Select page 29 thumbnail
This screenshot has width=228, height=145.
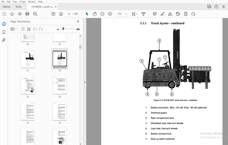click(x=28, y=38)
